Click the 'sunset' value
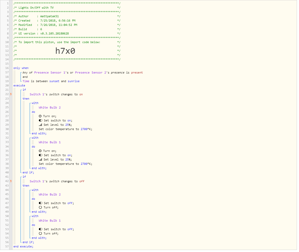This screenshot has height=252, width=299. [54, 81]
